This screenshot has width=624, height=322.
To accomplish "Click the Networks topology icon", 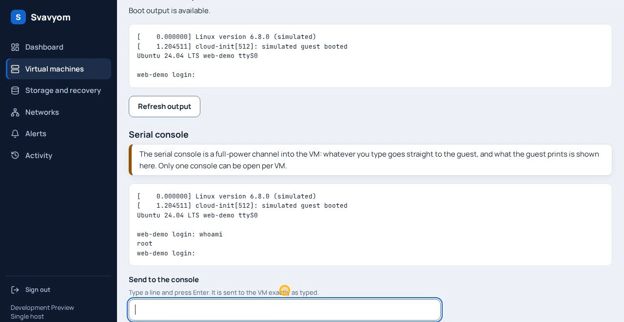I will click(x=15, y=112).
